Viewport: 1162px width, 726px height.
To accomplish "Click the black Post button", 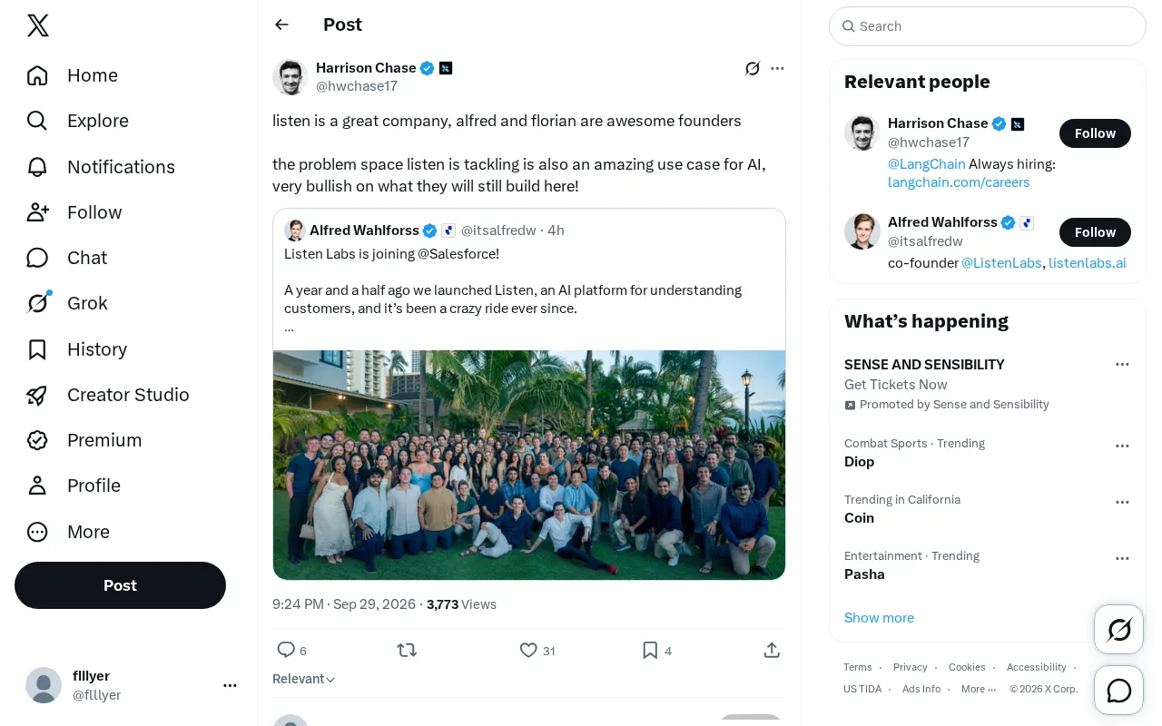I will (x=120, y=585).
